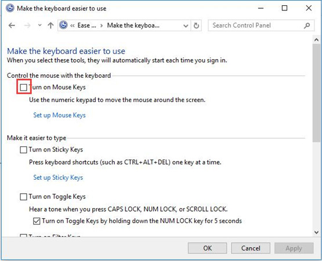Click the search magnifier icon

307,26
